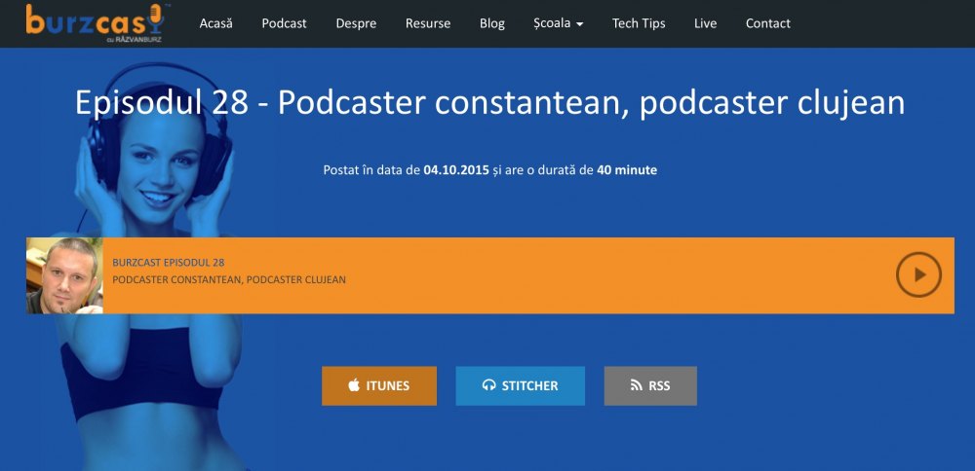Select Tech Tips in the navigation bar
The width and height of the screenshot is (975, 471).
[x=639, y=23]
